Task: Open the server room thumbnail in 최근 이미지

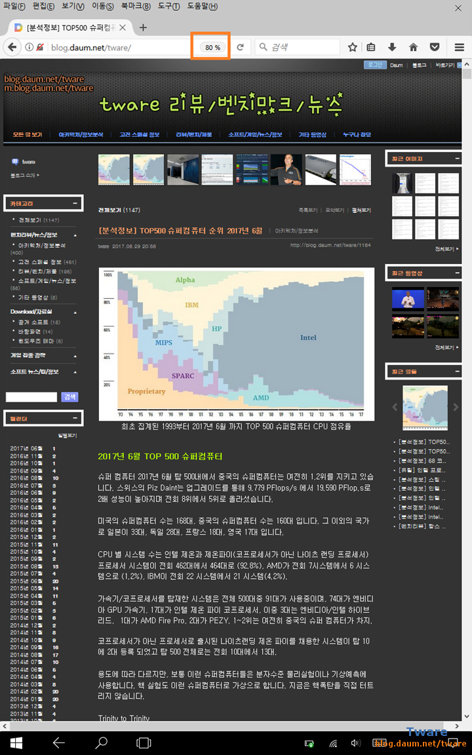Action: point(402,184)
